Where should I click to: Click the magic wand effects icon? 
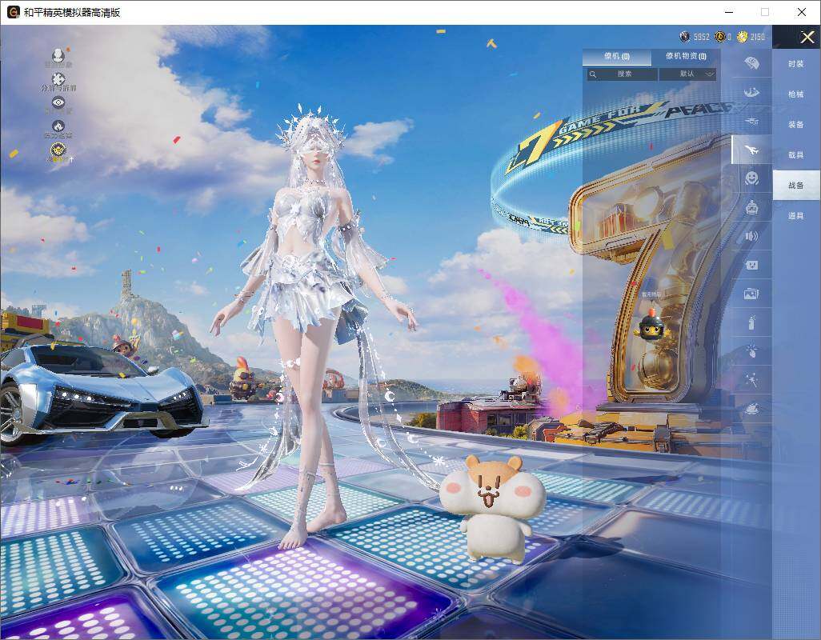coord(751,379)
